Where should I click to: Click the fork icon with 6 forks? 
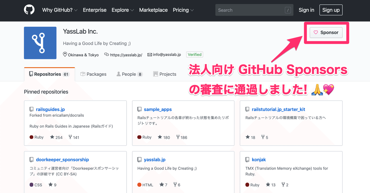pos(175,185)
